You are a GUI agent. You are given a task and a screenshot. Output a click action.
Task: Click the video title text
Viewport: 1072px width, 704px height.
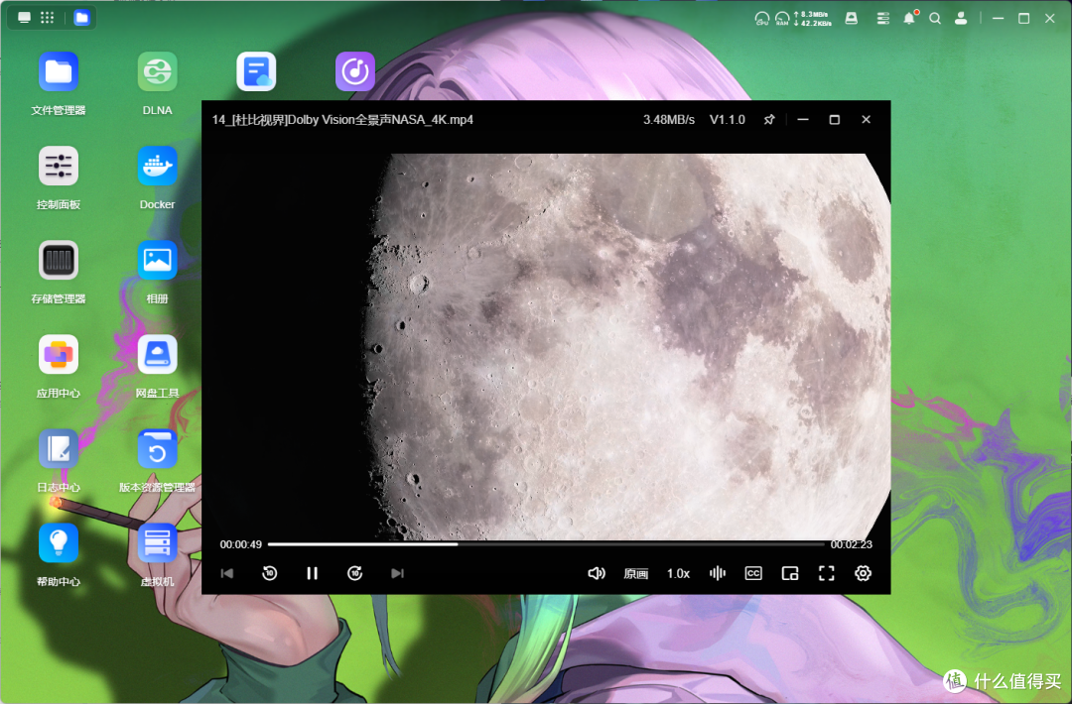[342, 120]
